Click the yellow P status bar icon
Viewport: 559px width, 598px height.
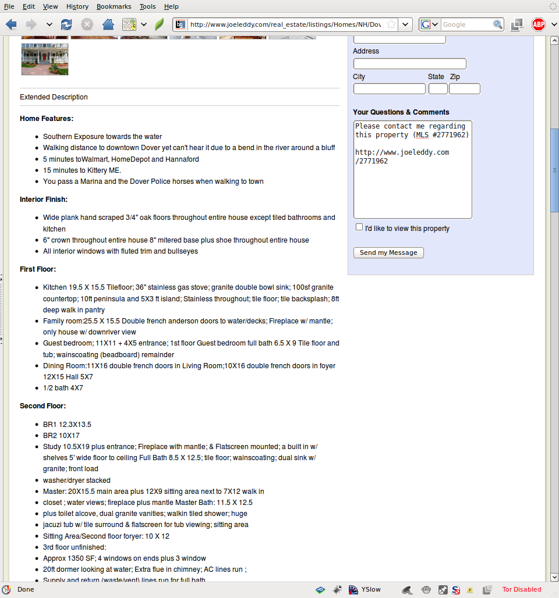point(470,590)
